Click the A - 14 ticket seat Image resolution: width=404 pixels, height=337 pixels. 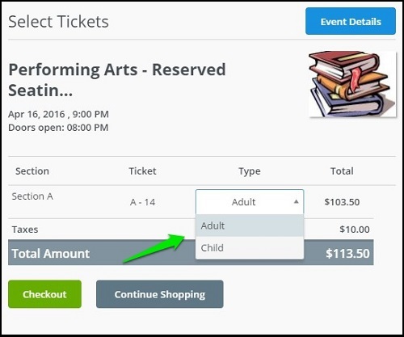pos(142,202)
